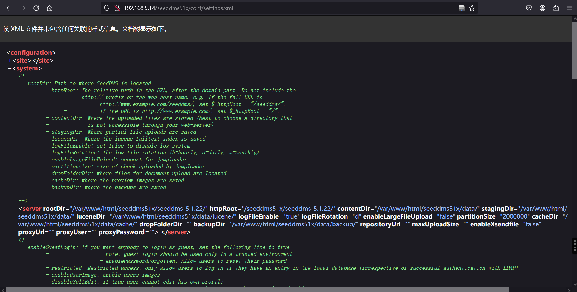Click the maxUploadSize attribute name
This screenshot has height=292, width=577.
435,224
